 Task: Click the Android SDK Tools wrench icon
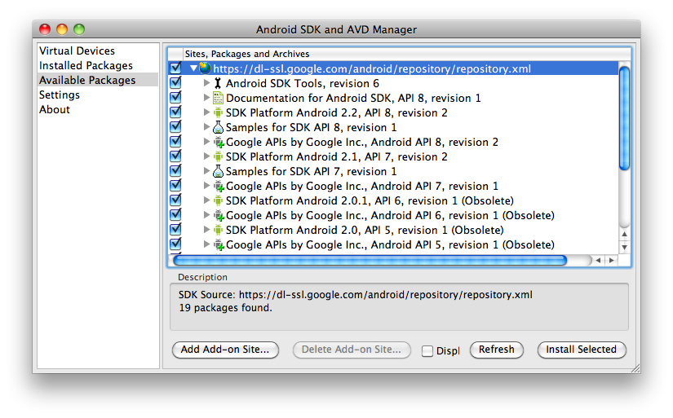[x=218, y=83]
